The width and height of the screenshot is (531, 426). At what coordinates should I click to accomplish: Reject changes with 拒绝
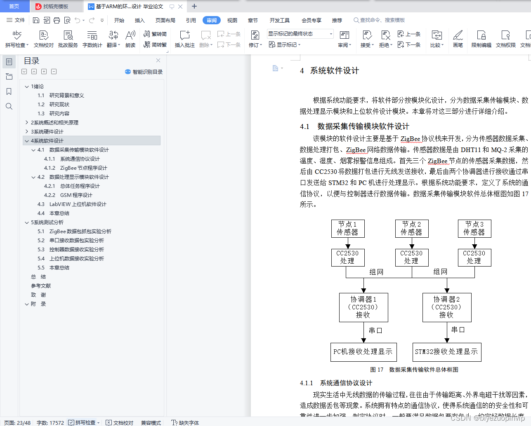pyautogui.click(x=385, y=39)
